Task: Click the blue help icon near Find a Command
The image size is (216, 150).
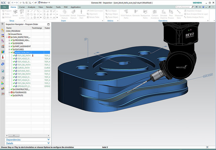Action: point(203,7)
